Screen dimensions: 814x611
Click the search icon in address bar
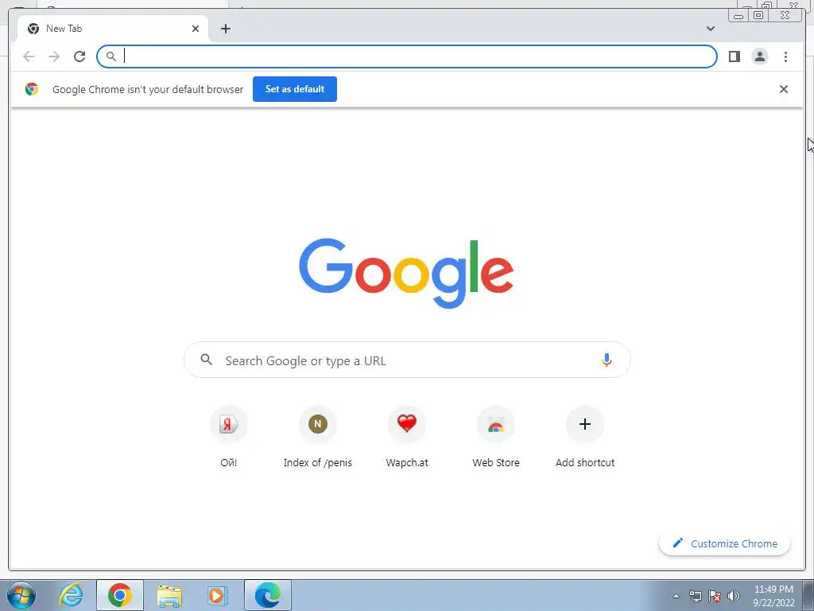(x=110, y=56)
